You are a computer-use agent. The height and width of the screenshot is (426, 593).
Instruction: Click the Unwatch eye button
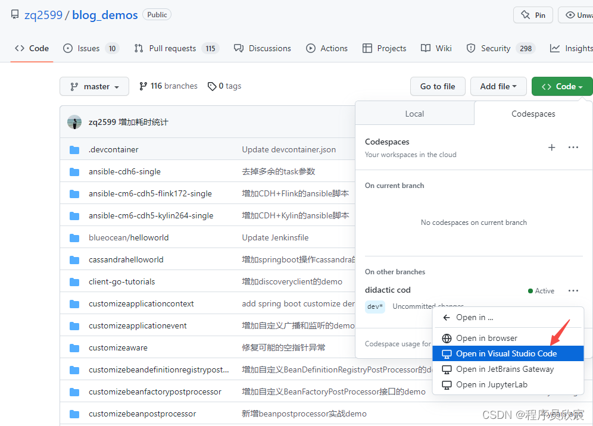[x=576, y=15]
